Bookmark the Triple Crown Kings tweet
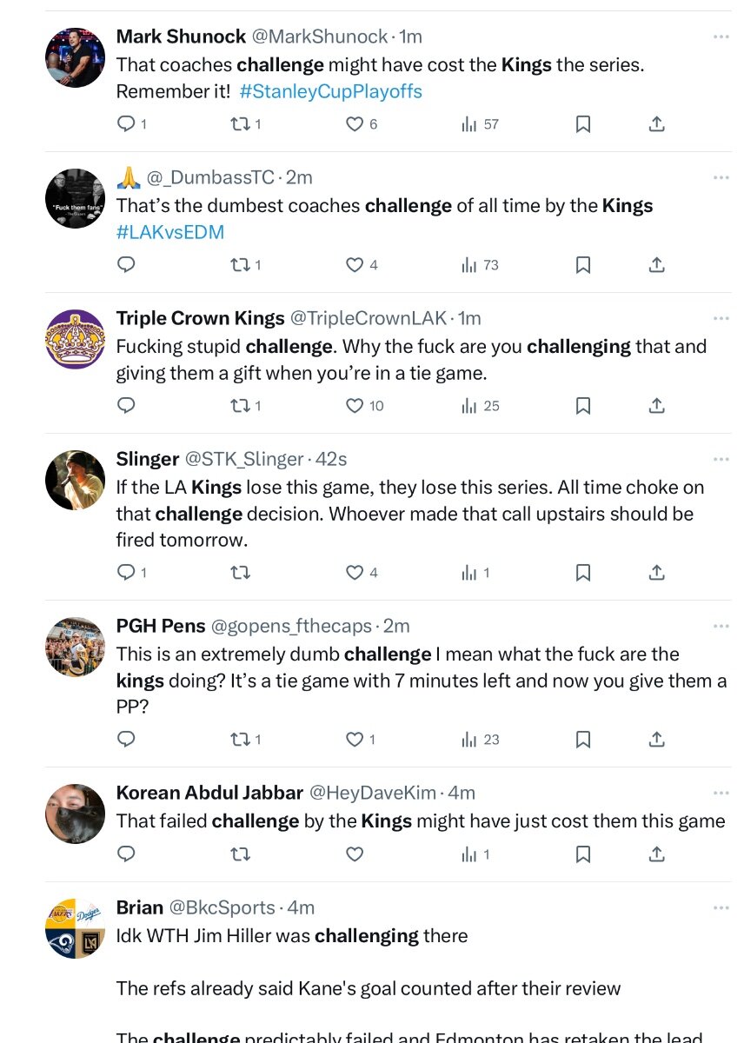Screen dimensions: 744x1043 583,406
